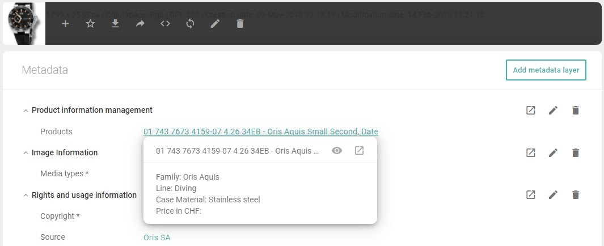Open the Oris Aquis Small Second product link
This screenshot has height=246, width=604.
(261, 132)
